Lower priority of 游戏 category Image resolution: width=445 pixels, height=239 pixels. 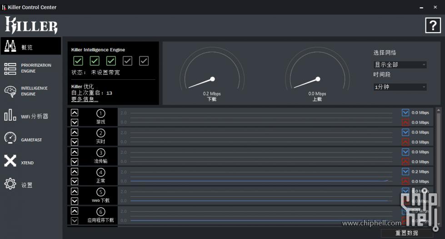75,122
